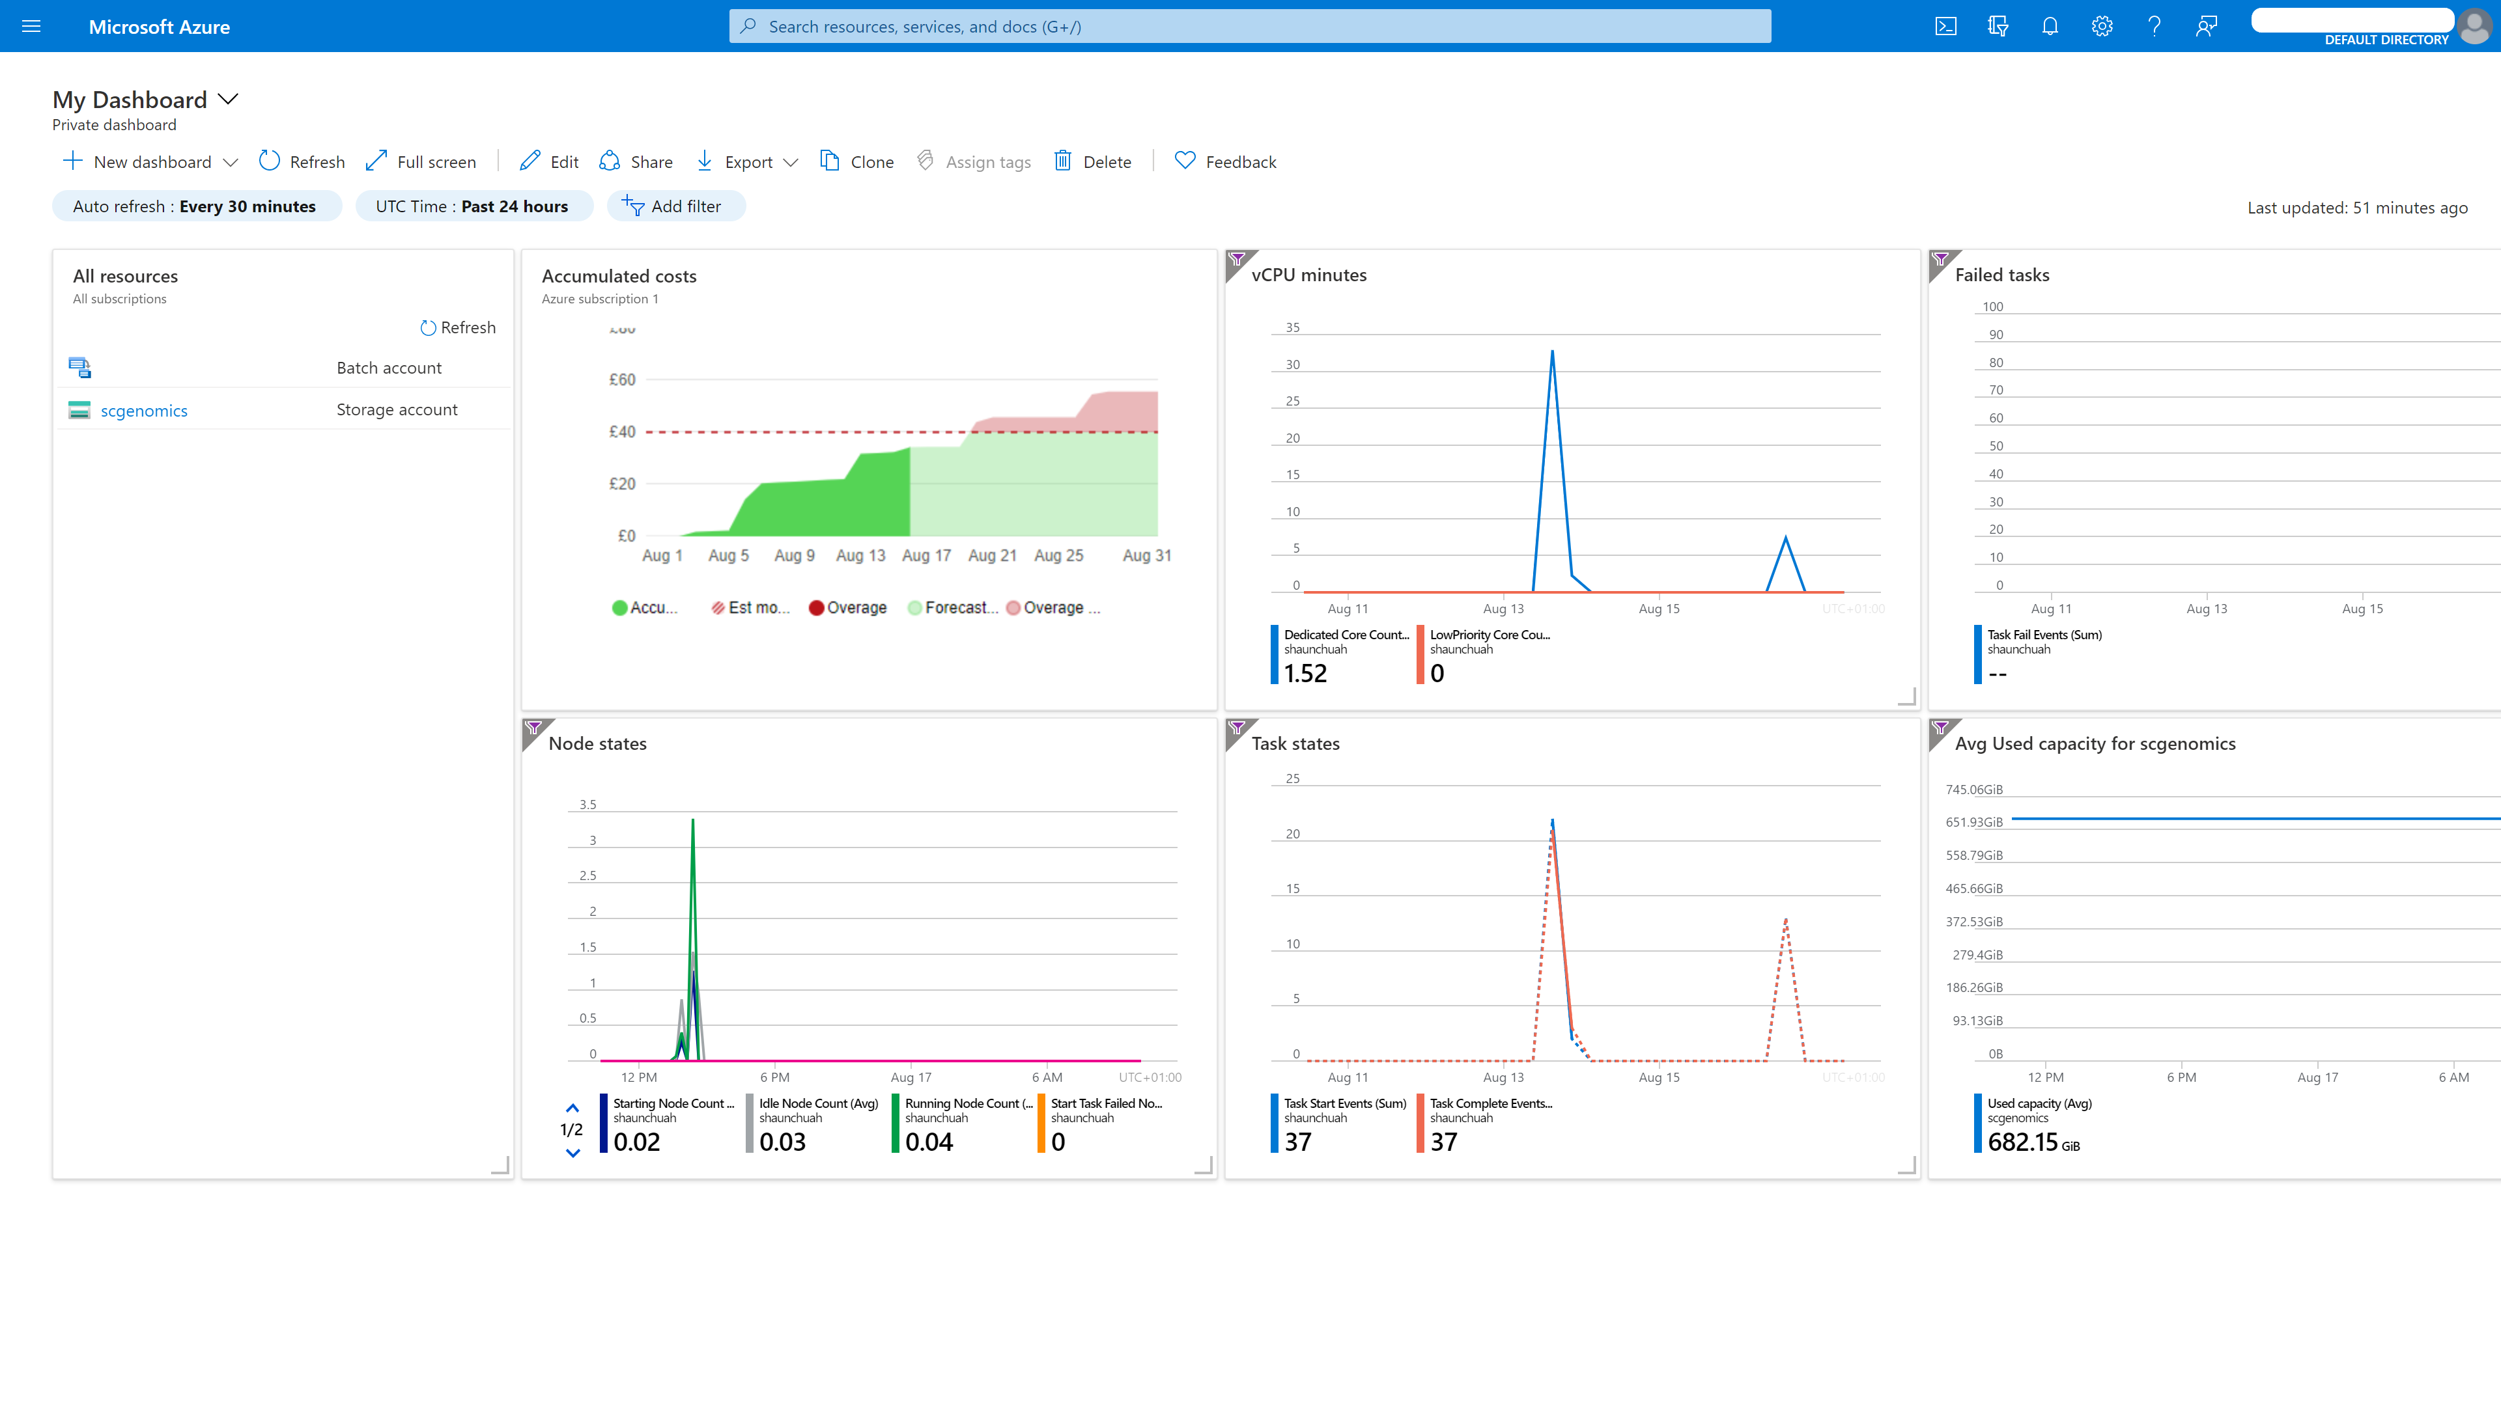The image size is (2501, 1406).
Task: Click the Clone icon in toolbar
Action: 829,161
